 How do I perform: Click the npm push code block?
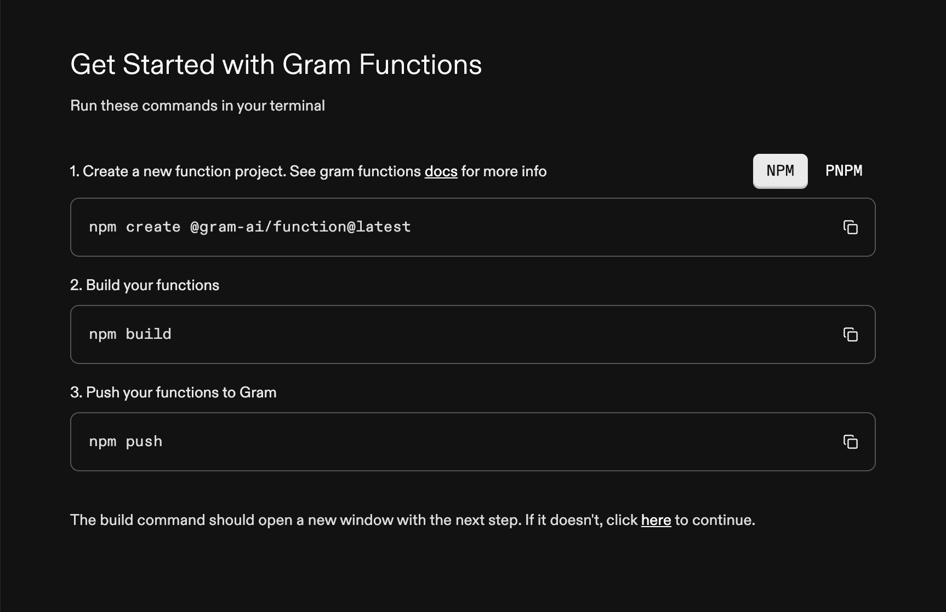472,442
